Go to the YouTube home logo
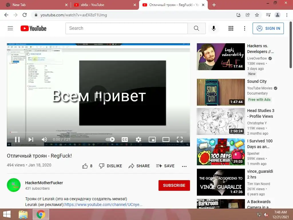This screenshot has height=220, width=293. coord(33,28)
